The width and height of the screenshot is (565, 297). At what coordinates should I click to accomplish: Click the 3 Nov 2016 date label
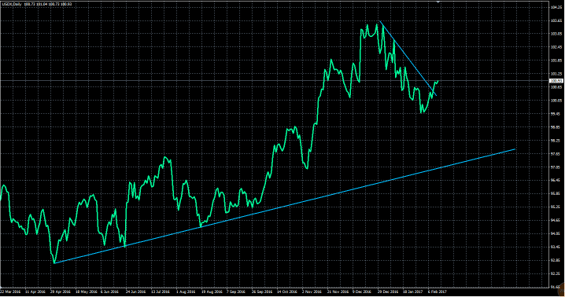coord(312,291)
